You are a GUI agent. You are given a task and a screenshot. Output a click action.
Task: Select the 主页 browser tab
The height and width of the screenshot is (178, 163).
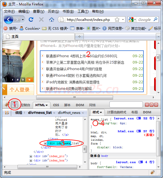tap(39, 37)
